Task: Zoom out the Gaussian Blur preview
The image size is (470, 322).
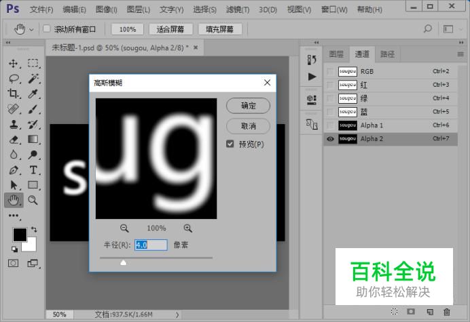Action: pyautogui.click(x=124, y=228)
